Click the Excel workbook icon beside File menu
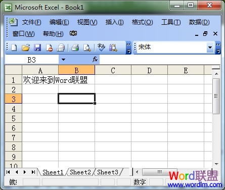This screenshot has height=190, width=225. [13, 22]
